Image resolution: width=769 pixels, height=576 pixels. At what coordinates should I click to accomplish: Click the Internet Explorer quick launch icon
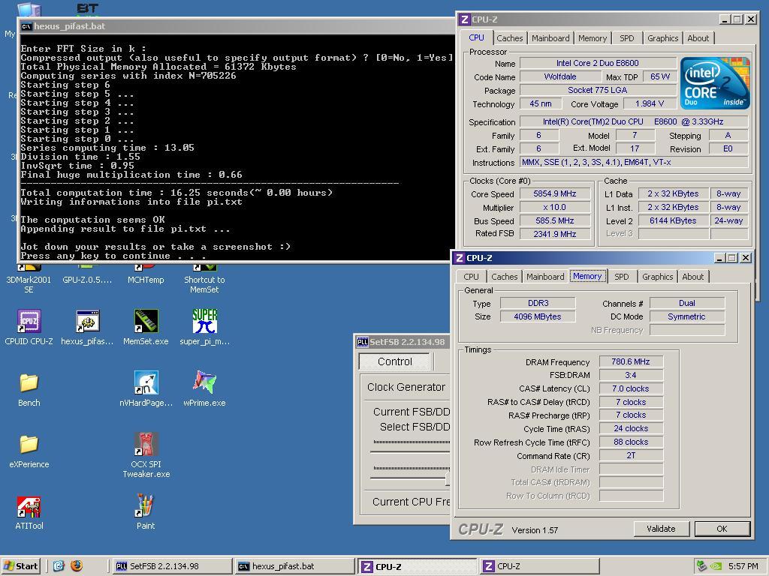[x=59, y=565]
